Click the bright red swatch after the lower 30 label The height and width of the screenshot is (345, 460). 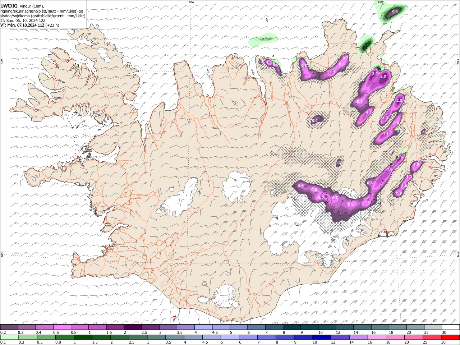(x=450, y=337)
